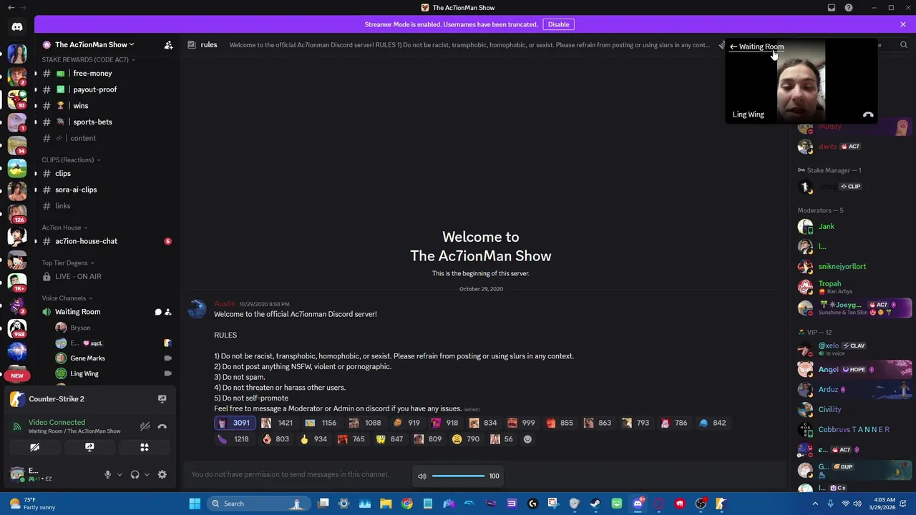Go back via Waiting Room link on popout

pyautogui.click(x=756, y=46)
